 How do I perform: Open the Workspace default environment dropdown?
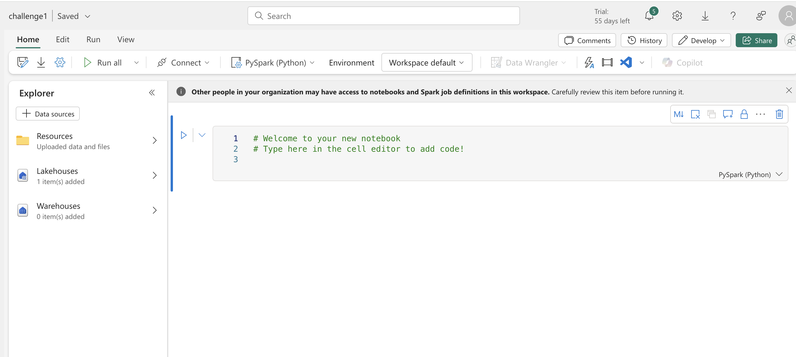coord(427,62)
